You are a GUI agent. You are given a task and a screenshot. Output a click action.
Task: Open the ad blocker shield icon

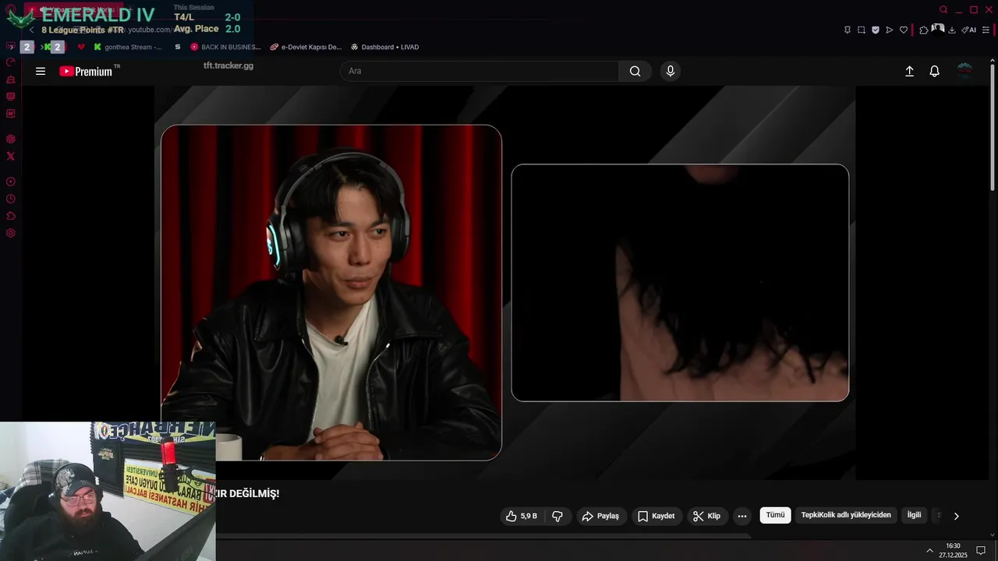point(876,30)
